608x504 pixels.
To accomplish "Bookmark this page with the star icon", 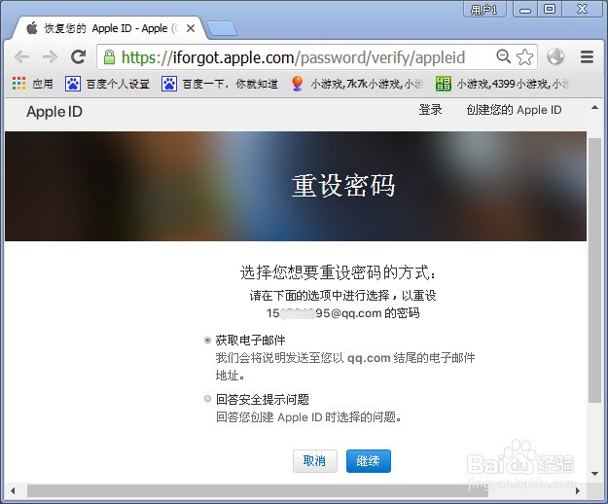I will 525,57.
